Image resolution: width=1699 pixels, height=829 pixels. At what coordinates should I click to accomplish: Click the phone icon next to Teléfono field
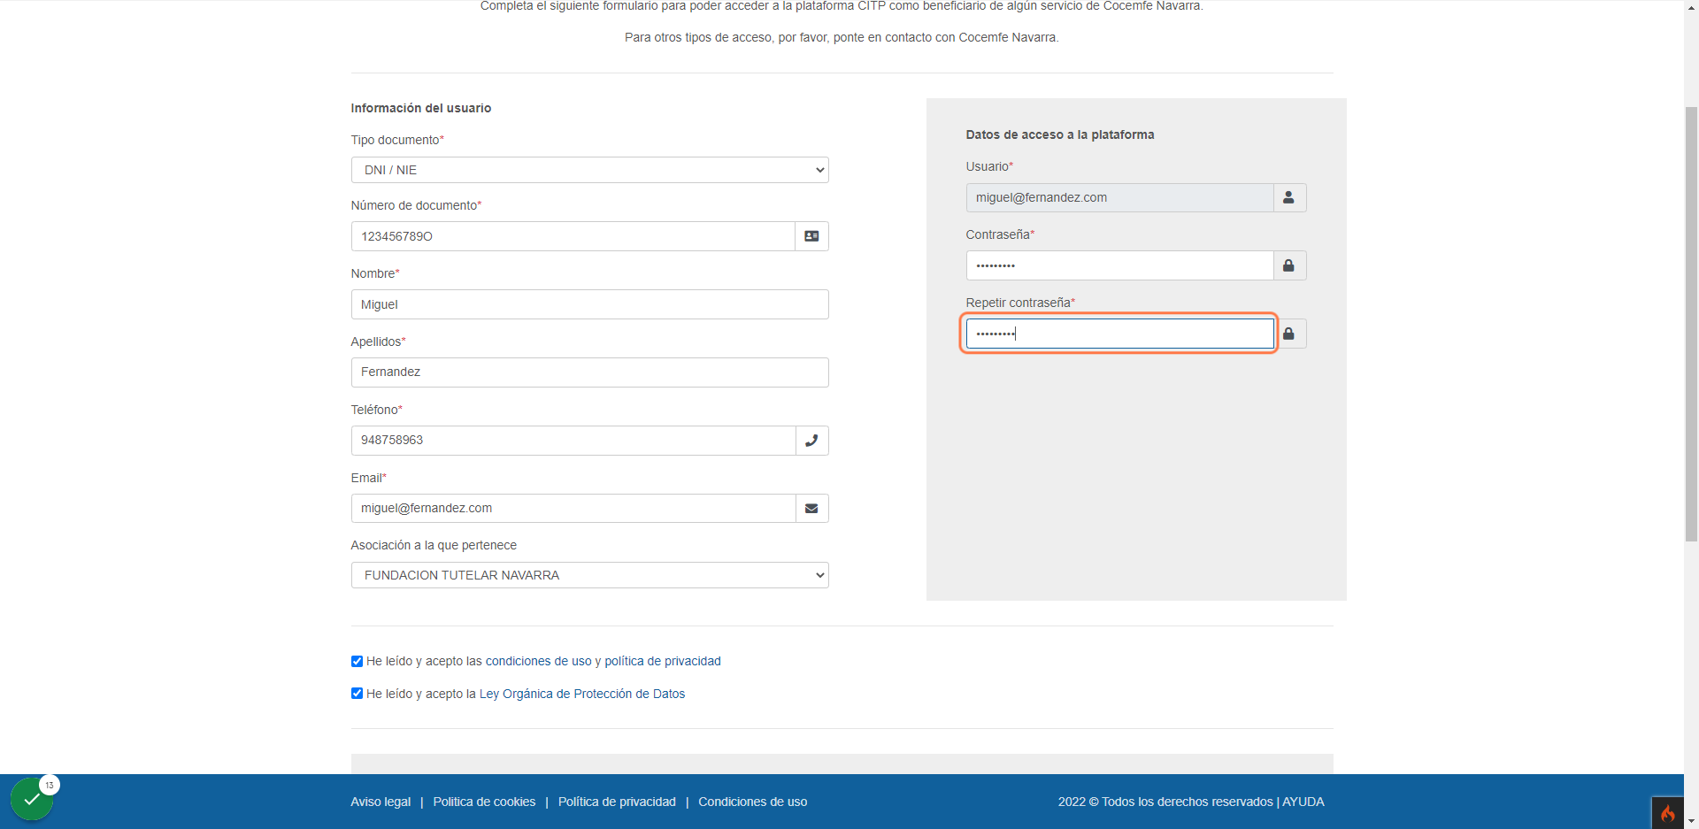[x=811, y=441]
